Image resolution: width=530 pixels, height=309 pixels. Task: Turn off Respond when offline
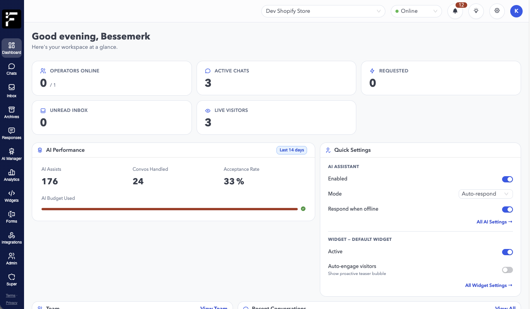coord(507,209)
